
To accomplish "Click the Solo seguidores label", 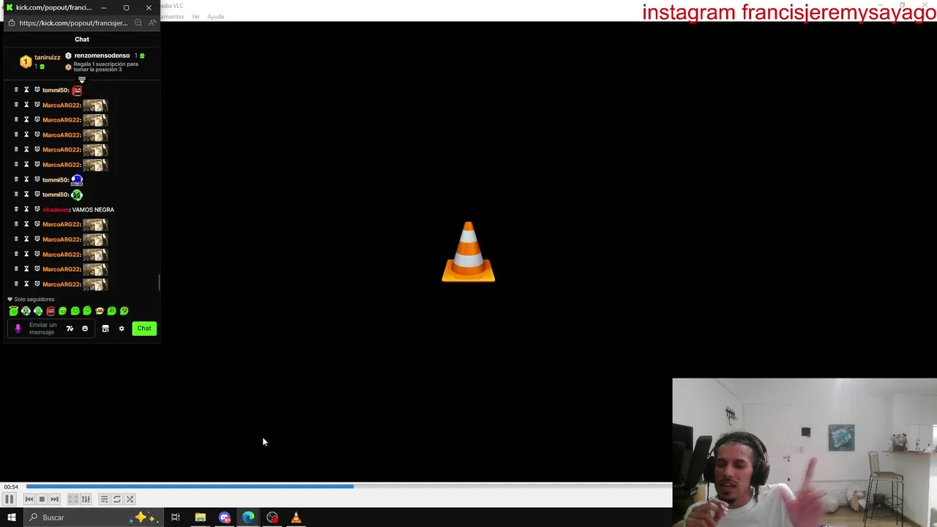I will tap(34, 299).
